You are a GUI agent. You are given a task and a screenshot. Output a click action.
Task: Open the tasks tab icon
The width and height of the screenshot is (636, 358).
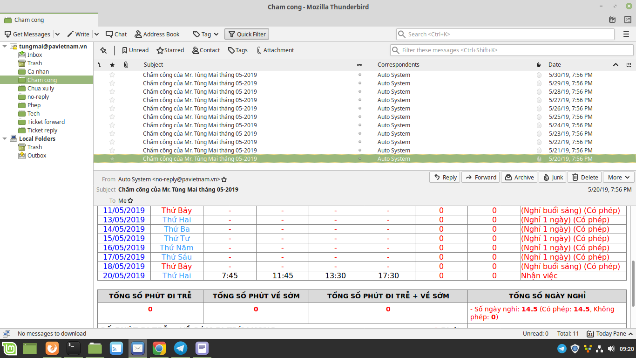click(627, 20)
